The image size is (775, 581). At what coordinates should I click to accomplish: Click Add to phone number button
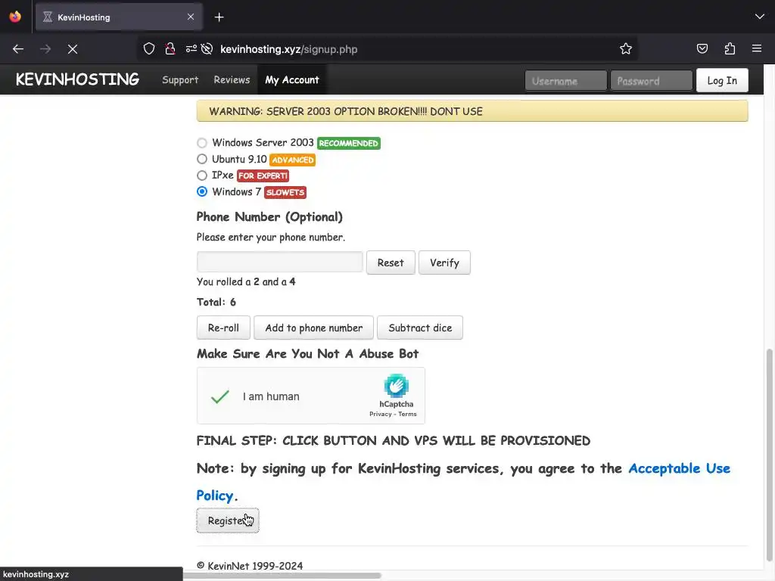pos(314,328)
